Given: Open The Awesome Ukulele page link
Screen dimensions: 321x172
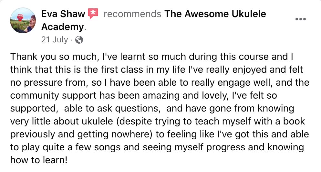Looking at the screenshot, I should coord(215,14).
